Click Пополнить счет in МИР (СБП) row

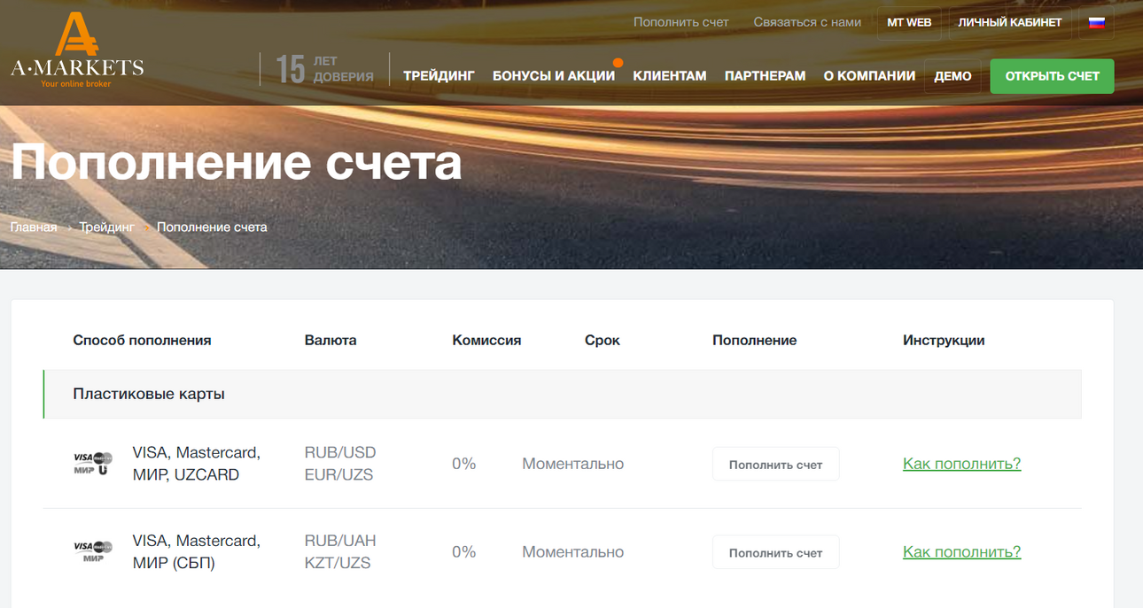point(775,552)
